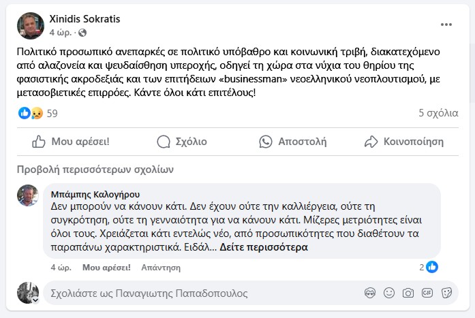Click the Σχόλιο comment button
Screen dimensions: 475x318
[182, 142]
